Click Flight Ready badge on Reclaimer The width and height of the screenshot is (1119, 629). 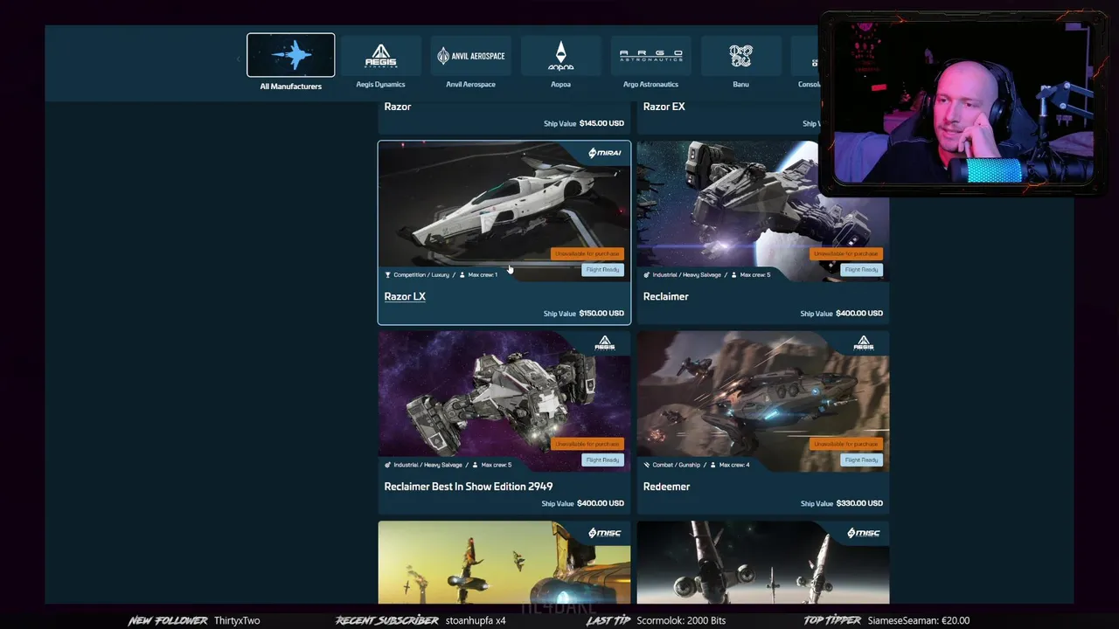click(861, 269)
